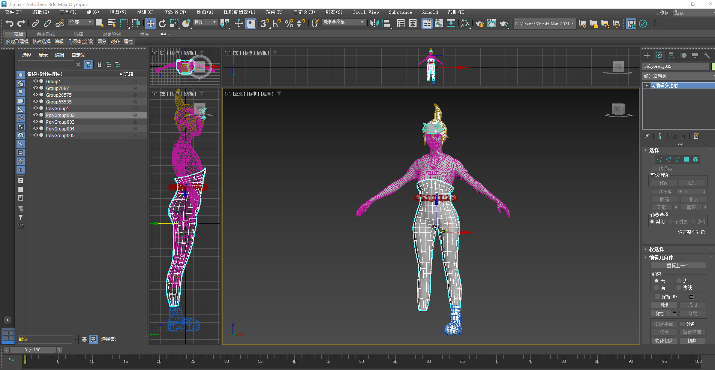Enable the 保持 UV checkbox
This screenshot has width=715, height=370.
click(657, 297)
